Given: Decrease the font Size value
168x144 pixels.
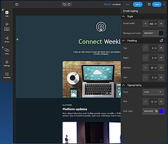Looking at the screenshot, I should pyautogui.click(x=145, y=102).
